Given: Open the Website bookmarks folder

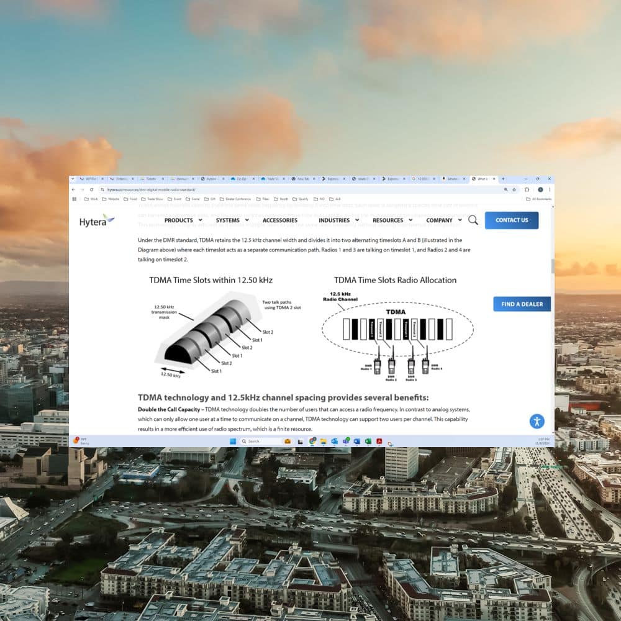Looking at the screenshot, I should [x=111, y=199].
